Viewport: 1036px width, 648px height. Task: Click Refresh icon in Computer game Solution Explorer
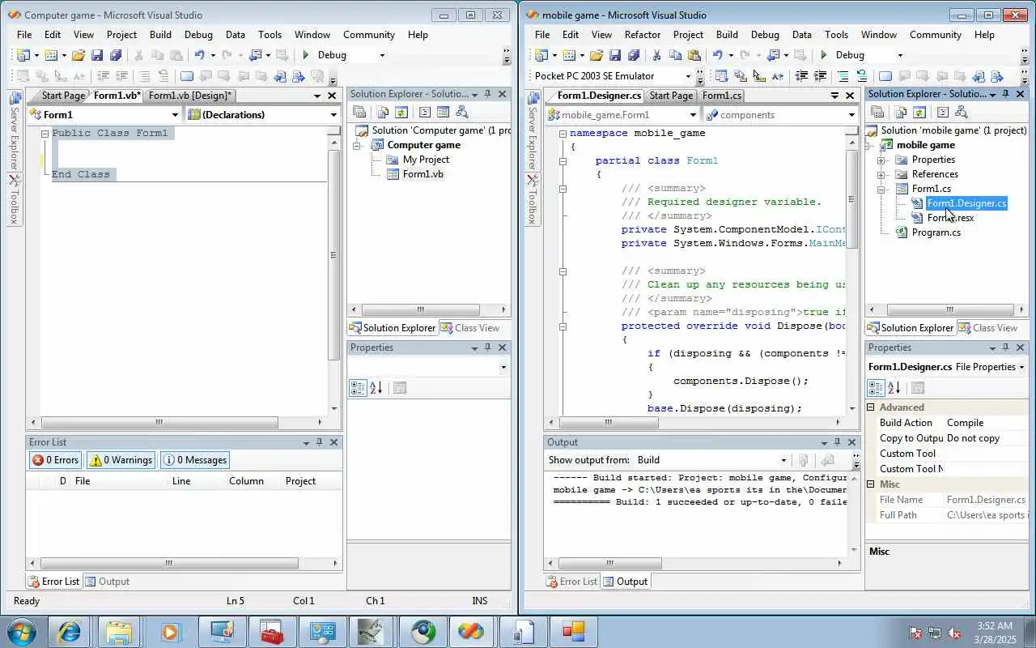[401, 113]
